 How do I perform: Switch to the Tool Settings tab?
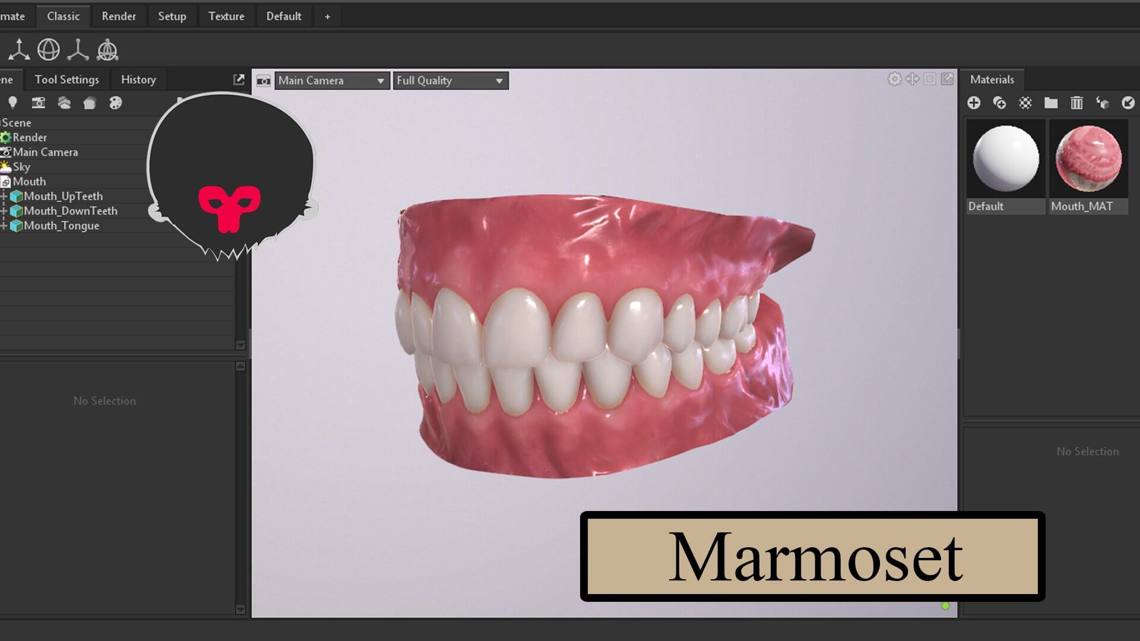pos(66,80)
